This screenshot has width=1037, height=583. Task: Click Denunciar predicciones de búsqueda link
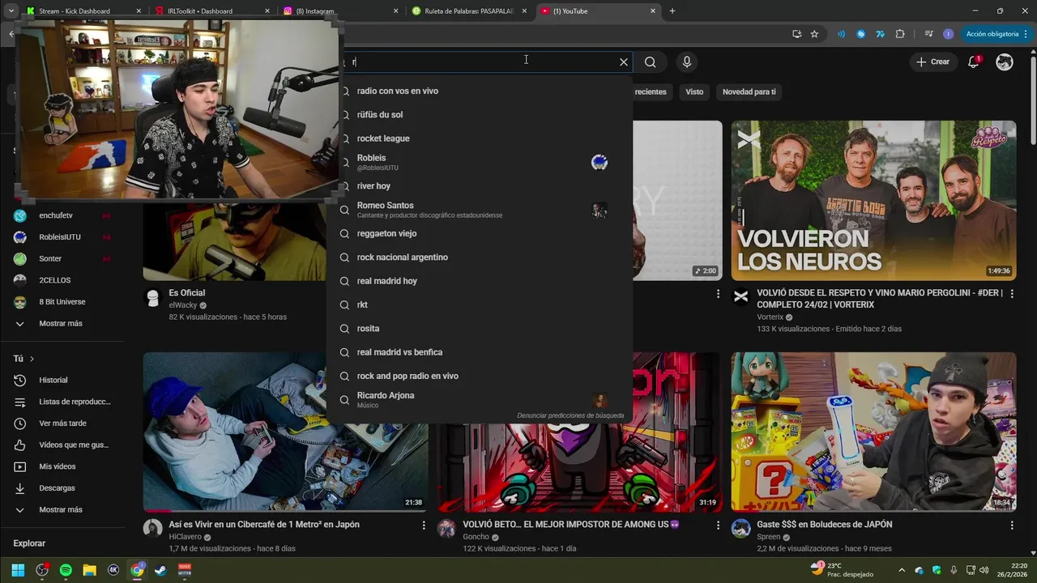click(x=570, y=415)
